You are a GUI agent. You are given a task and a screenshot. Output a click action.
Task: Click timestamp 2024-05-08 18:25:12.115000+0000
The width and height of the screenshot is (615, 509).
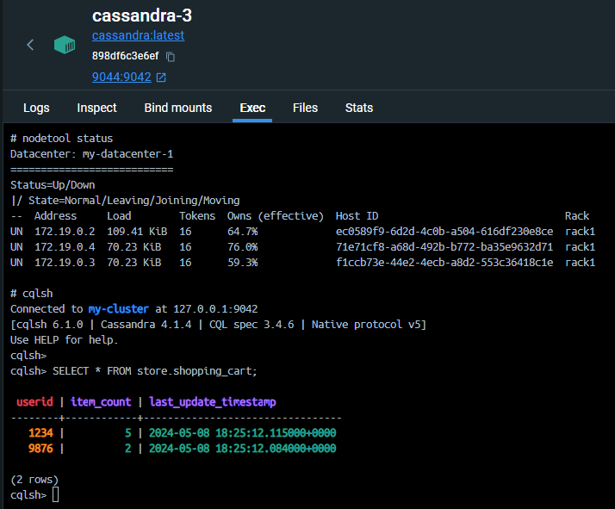point(242,433)
